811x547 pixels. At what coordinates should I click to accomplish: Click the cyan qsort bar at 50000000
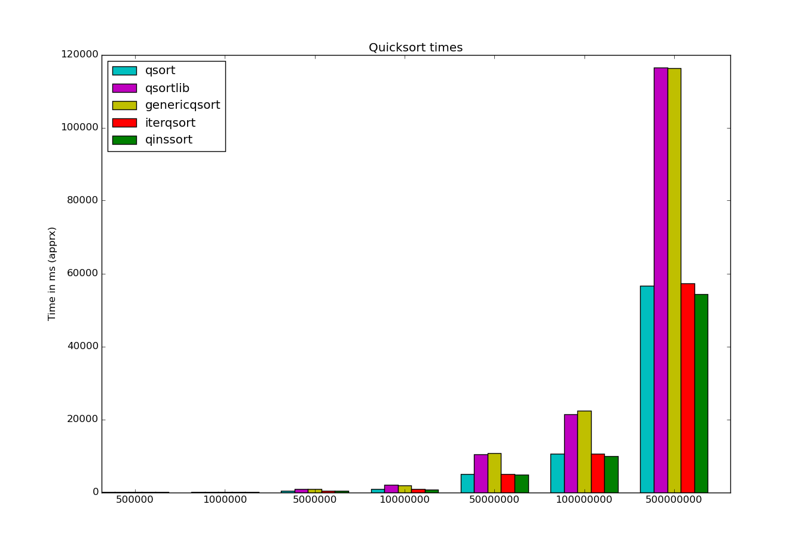(x=467, y=483)
